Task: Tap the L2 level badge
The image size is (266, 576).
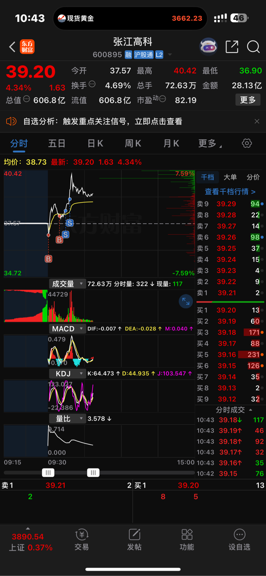Action: 159,55
